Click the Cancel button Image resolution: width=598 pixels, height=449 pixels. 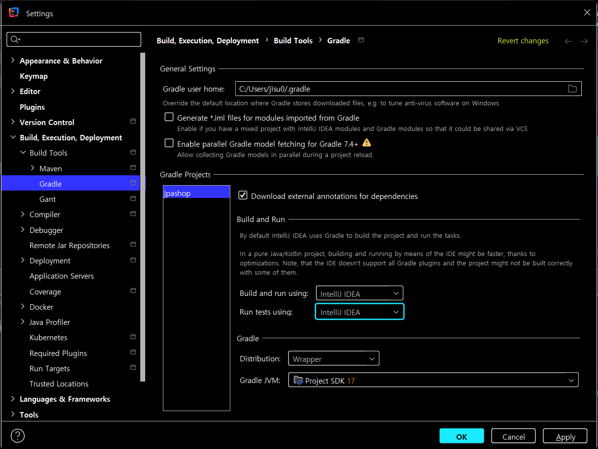pos(513,436)
